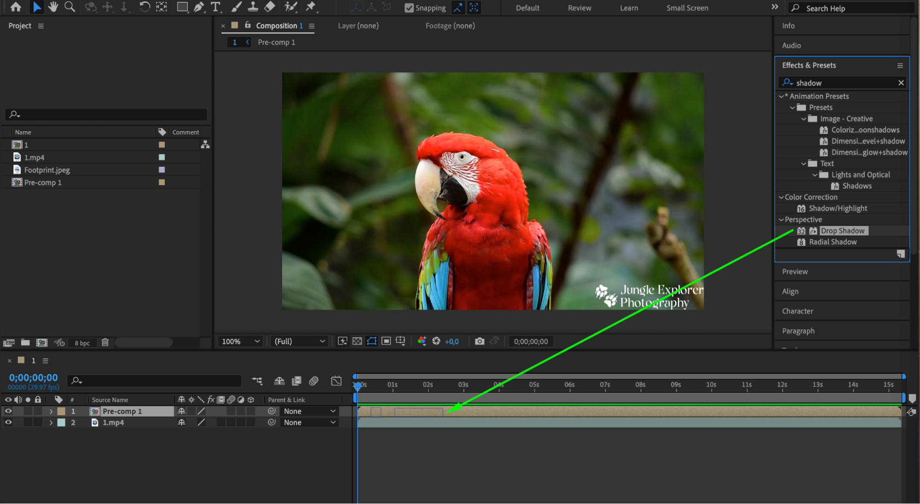Open the (Full) resolution dropdown
This screenshot has height=504, width=920.
pyautogui.click(x=299, y=341)
